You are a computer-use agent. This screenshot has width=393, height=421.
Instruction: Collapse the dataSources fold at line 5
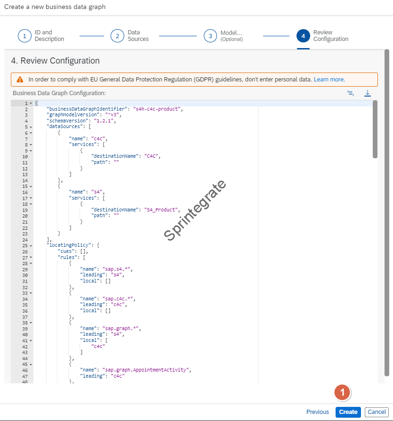click(31, 127)
